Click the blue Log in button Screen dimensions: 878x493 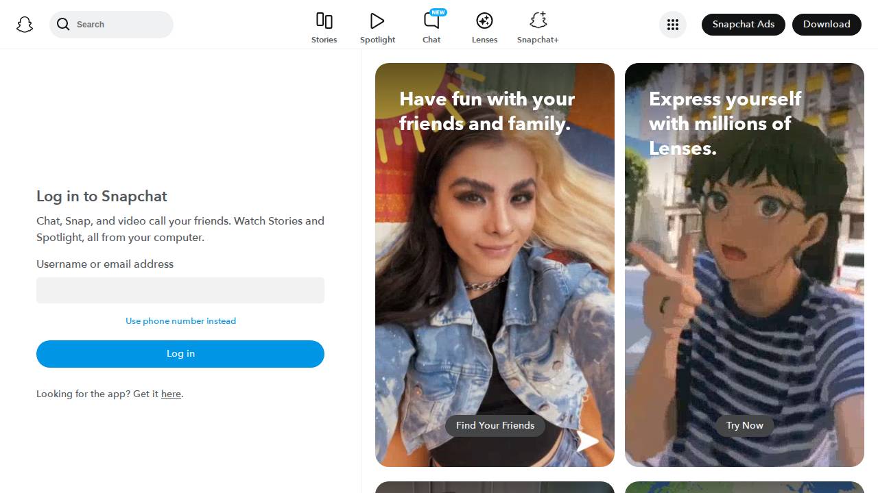180,354
